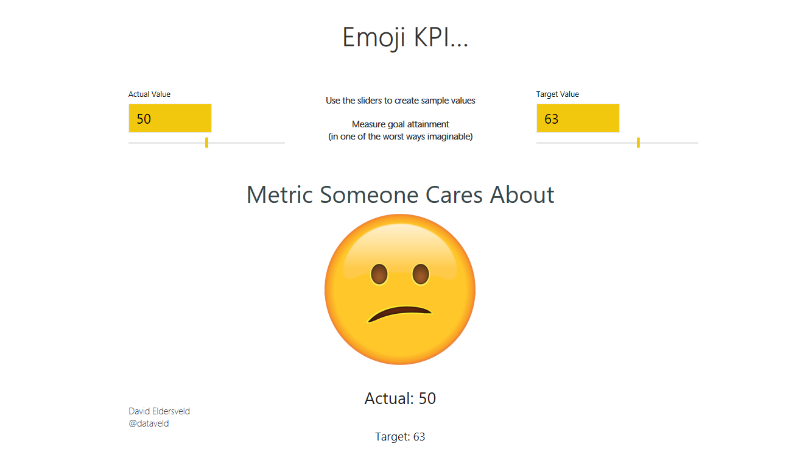Click the frowning emoji KPI face
This screenshot has height=471, width=811.
coord(400,289)
